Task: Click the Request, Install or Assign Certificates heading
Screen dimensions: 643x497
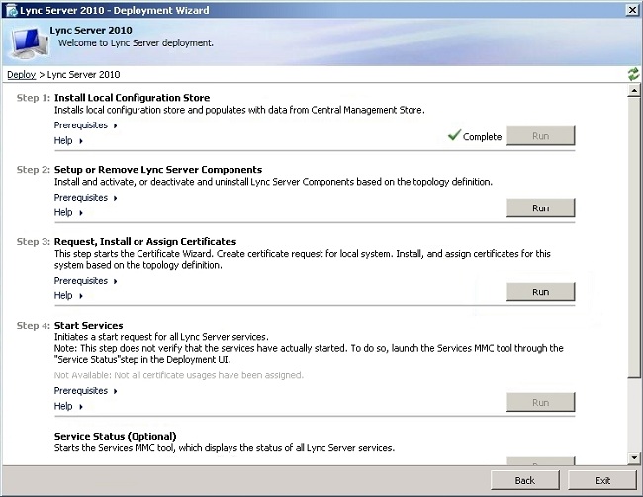Action: (145, 242)
